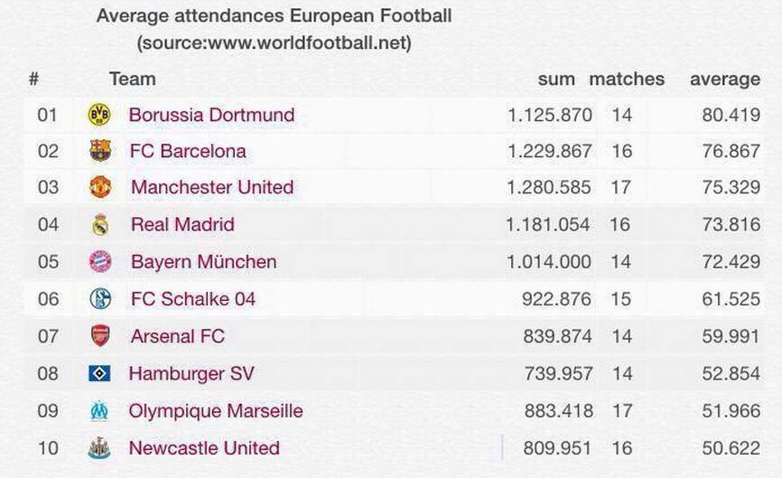Open the Borussia Dortmund team link

211,115
